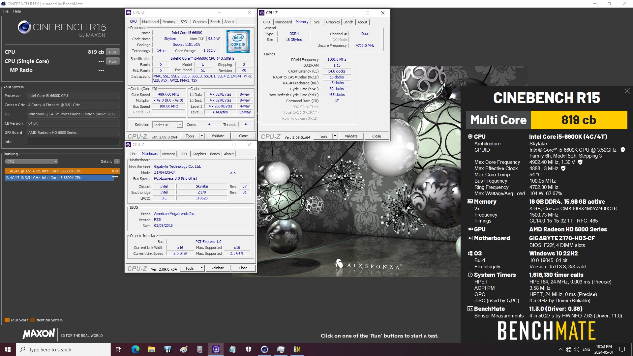Open Bench tab in top-left CPU-Z window

click(x=215, y=22)
